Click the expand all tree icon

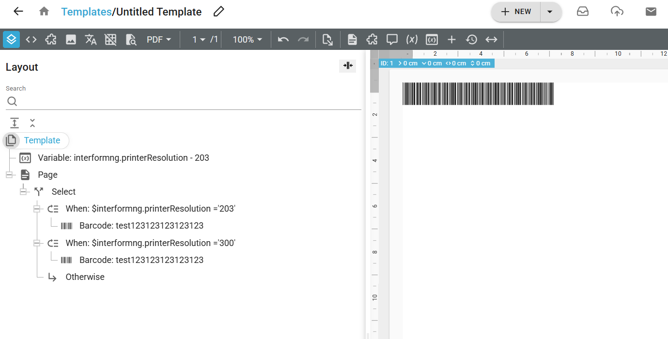(x=15, y=123)
